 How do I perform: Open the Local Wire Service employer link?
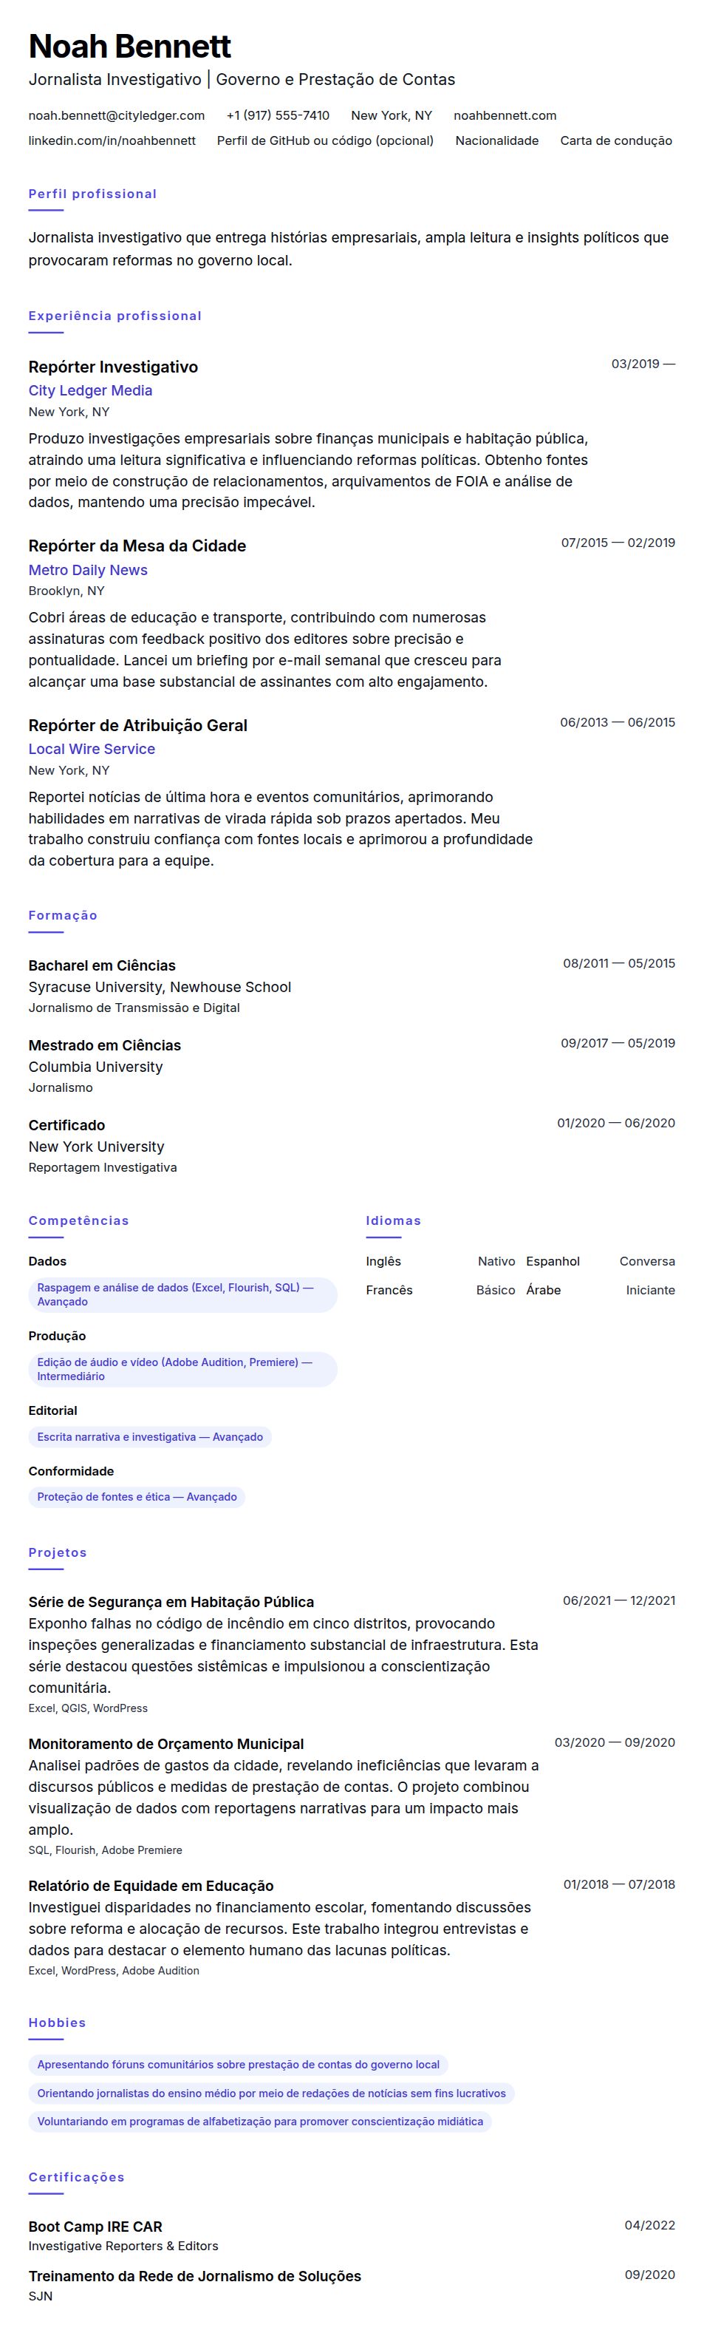pyautogui.click(x=92, y=749)
